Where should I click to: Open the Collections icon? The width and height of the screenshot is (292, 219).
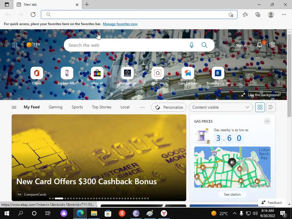point(258,15)
